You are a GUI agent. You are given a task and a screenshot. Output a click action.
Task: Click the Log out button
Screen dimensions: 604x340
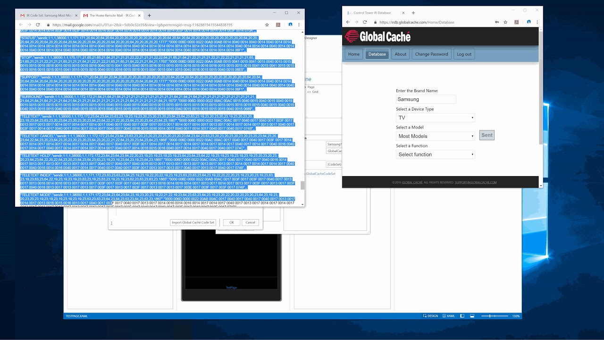tap(464, 54)
